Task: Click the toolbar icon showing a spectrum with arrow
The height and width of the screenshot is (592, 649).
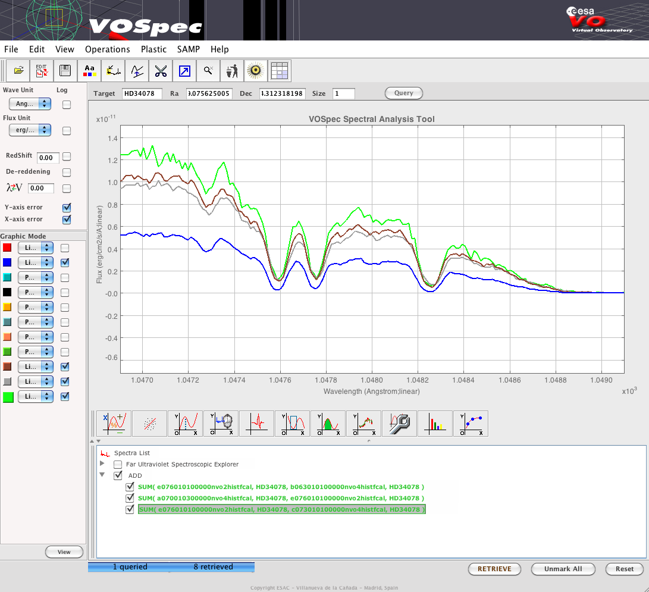Action: (113, 71)
